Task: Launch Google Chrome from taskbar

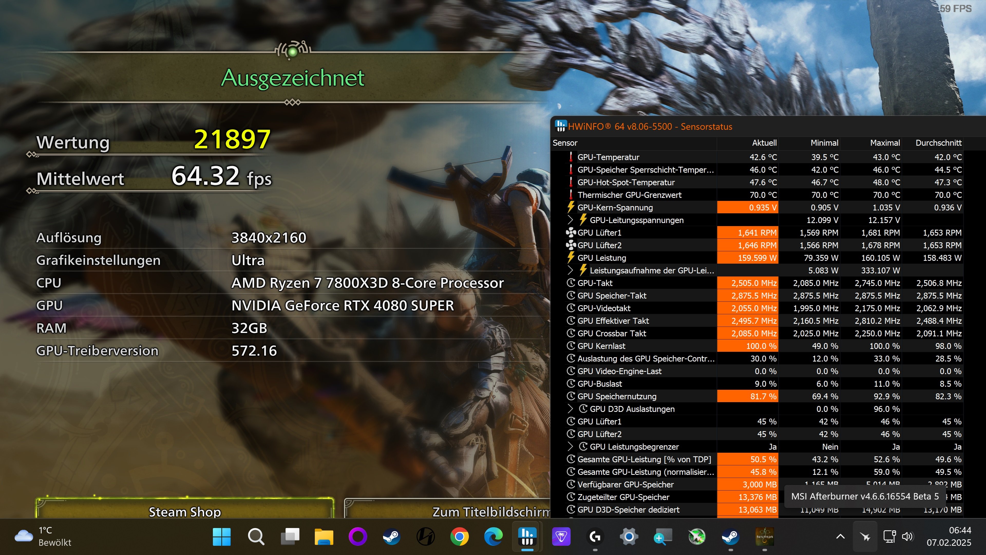Action: click(x=459, y=536)
